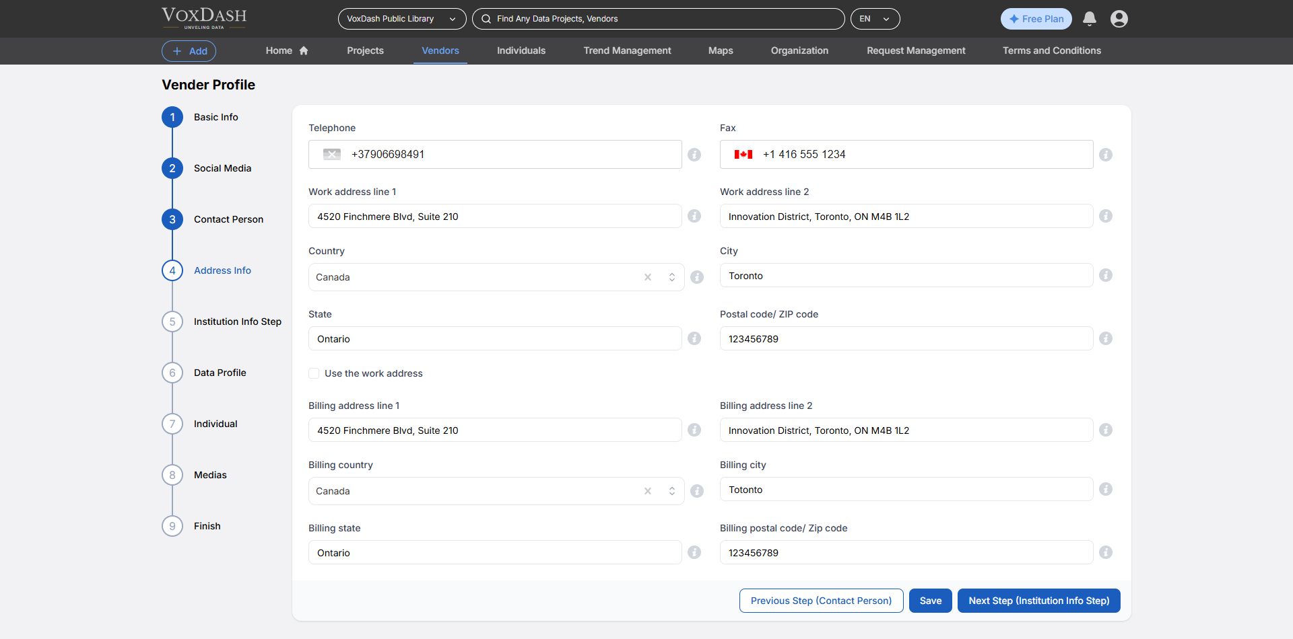
Task: Edit the Work address line 1 field
Action: tap(495, 216)
